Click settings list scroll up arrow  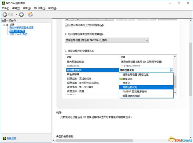point(175,57)
